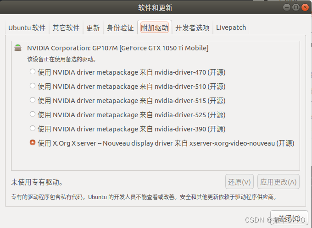Go to the 更新 tab
This screenshot has width=312, height=228.
pos(93,27)
